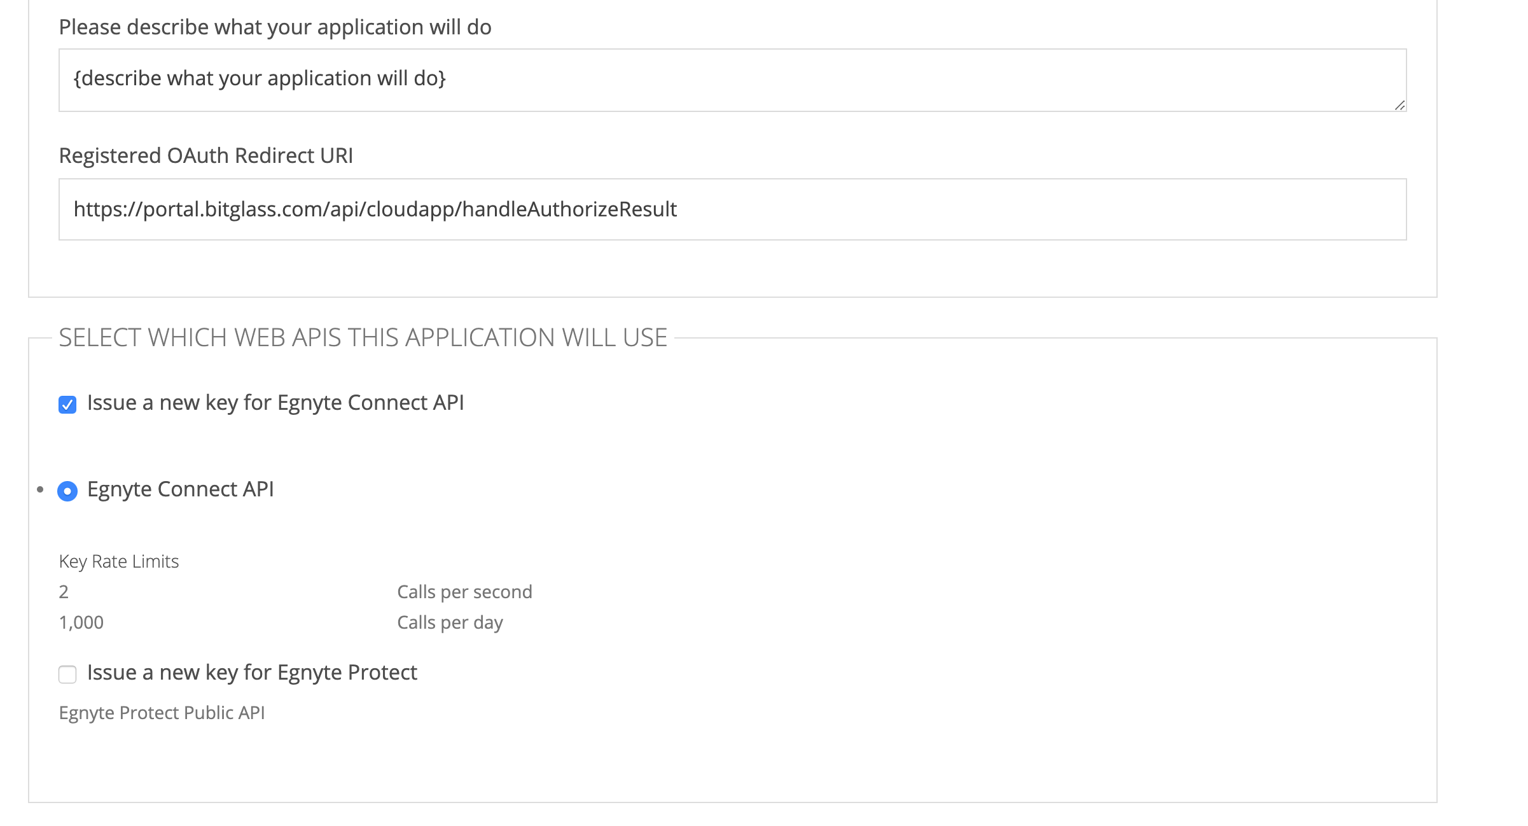Click the Egnyte Protect Public API text

163,712
